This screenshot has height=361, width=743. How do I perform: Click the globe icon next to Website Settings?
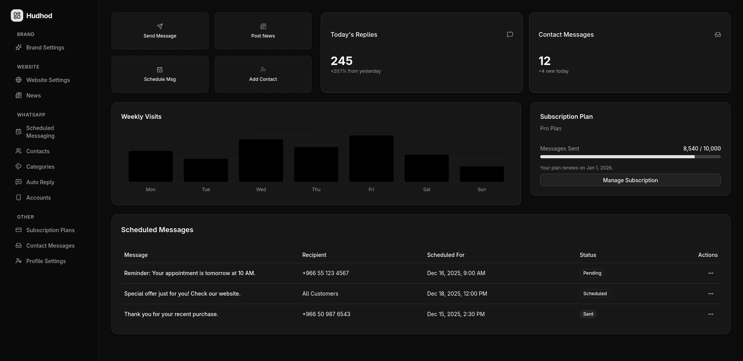click(x=19, y=80)
